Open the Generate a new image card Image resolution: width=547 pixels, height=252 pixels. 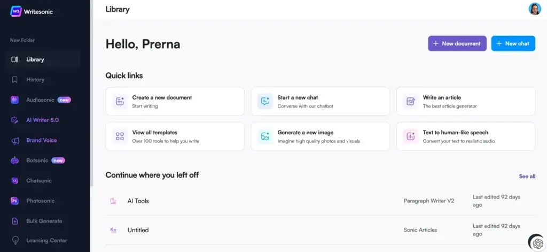pos(320,136)
